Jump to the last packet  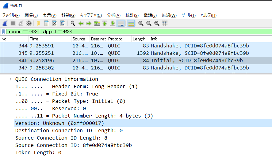coord(113,23)
